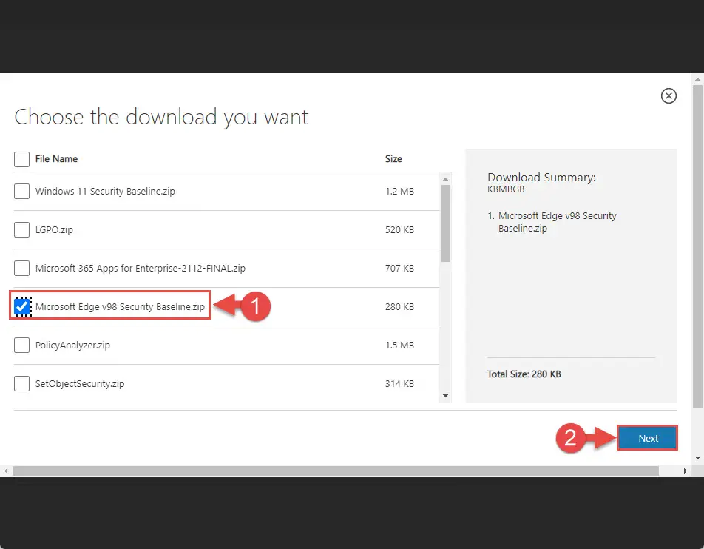This screenshot has width=704, height=549.
Task: Click the '314 KB' size value
Action: tap(399, 384)
